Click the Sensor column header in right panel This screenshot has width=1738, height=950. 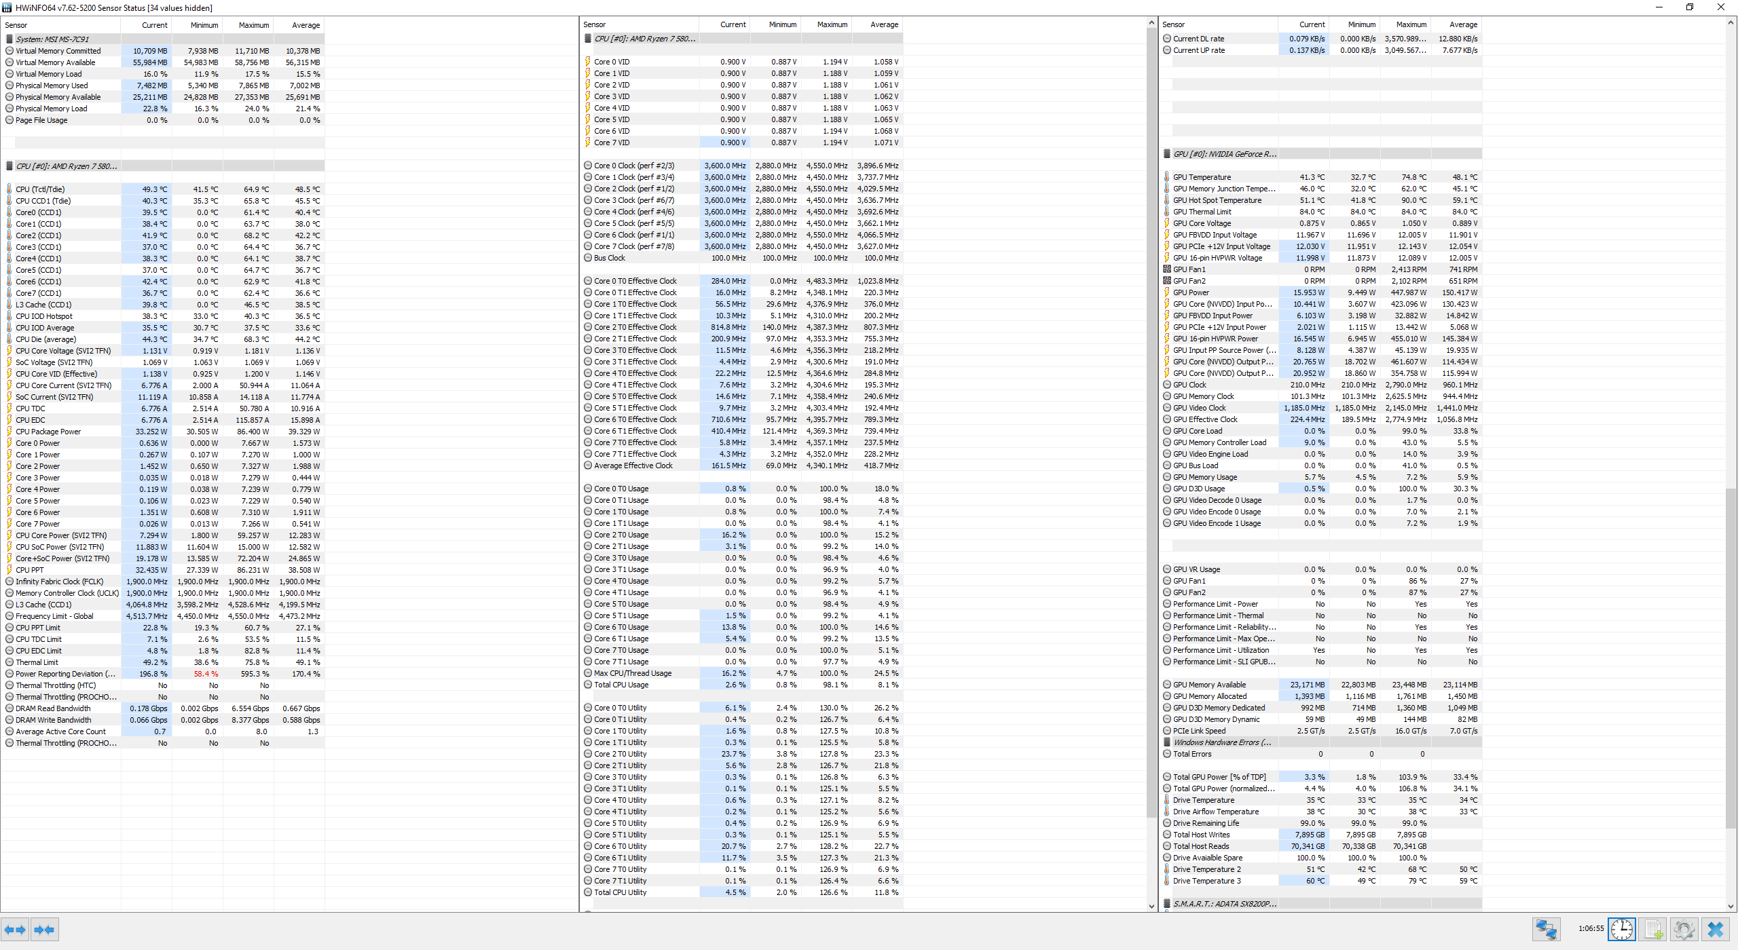click(1173, 24)
